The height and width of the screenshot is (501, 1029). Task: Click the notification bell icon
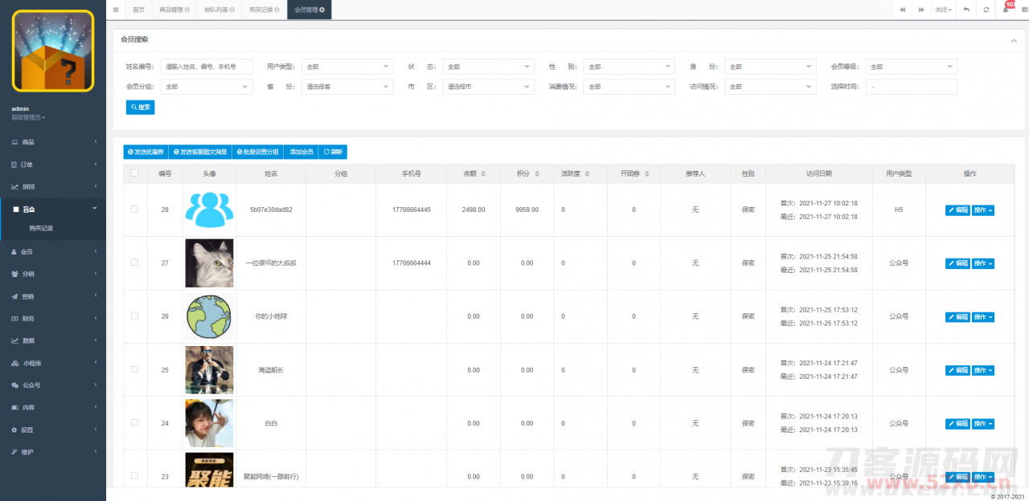tap(1006, 10)
